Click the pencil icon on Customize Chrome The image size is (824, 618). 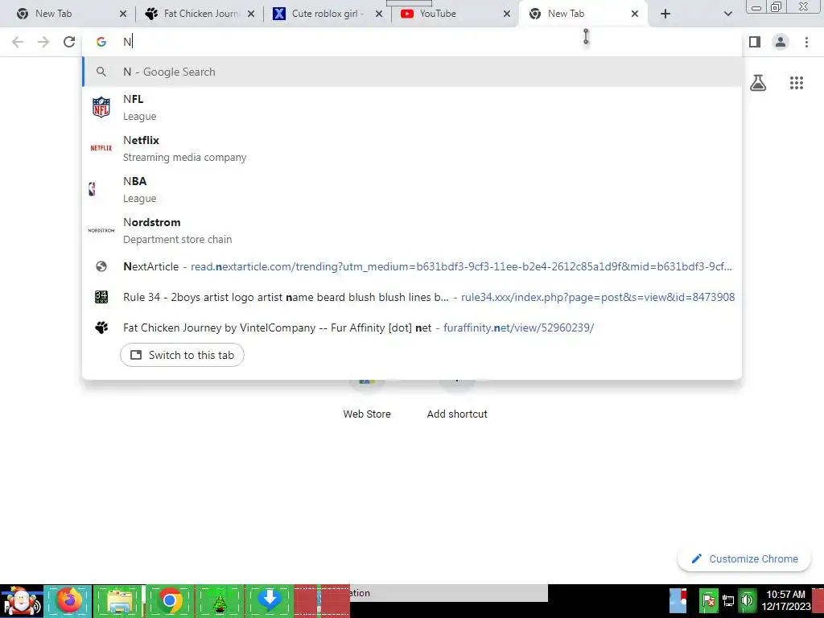tap(696, 558)
